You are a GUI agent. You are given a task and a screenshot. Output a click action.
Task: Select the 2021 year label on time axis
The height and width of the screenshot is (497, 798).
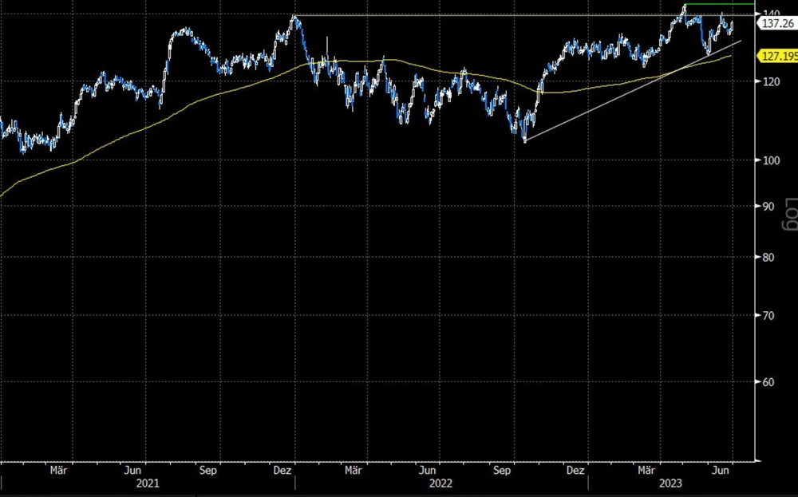148,483
